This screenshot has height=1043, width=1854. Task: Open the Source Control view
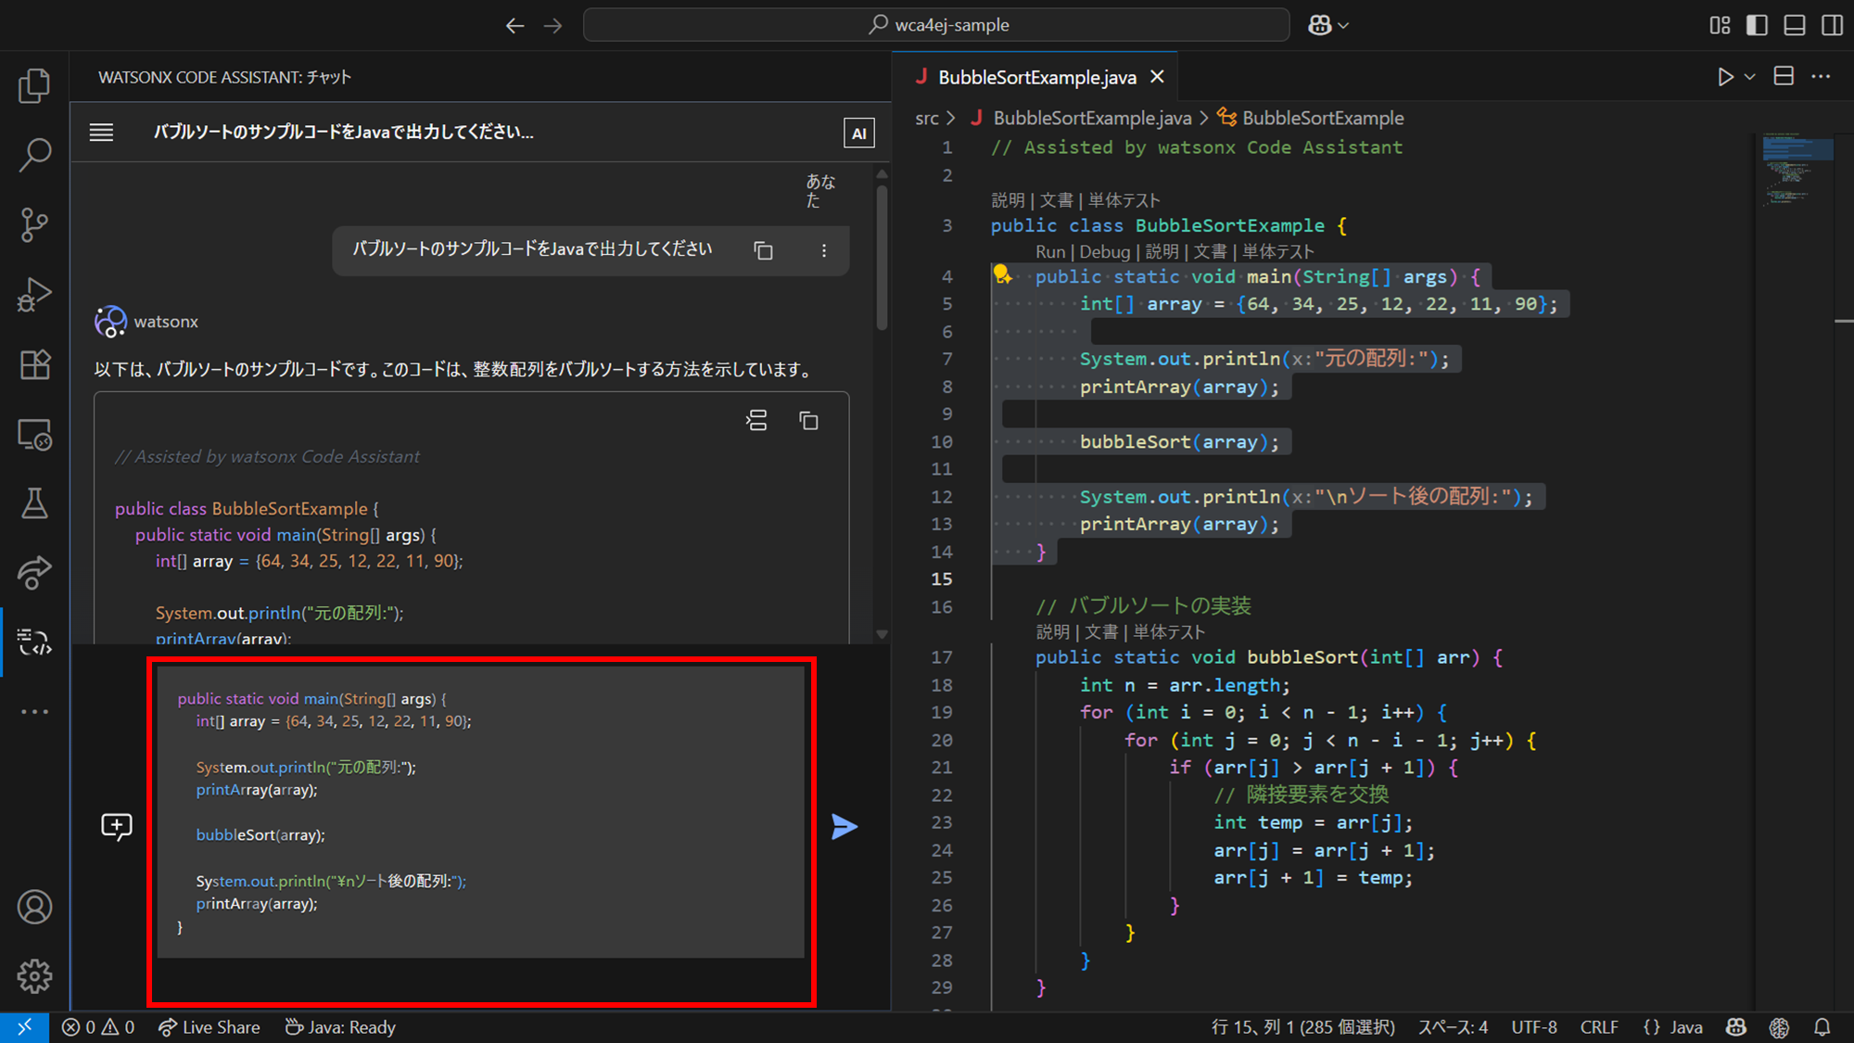pos(34,224)
